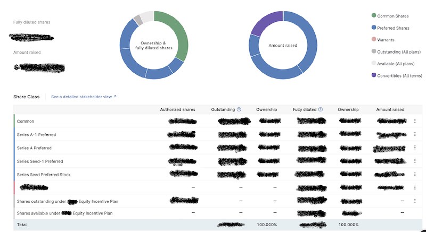Click the Outstanding (All plans) legend entry

pyautogui.click(x=397, y=52)
